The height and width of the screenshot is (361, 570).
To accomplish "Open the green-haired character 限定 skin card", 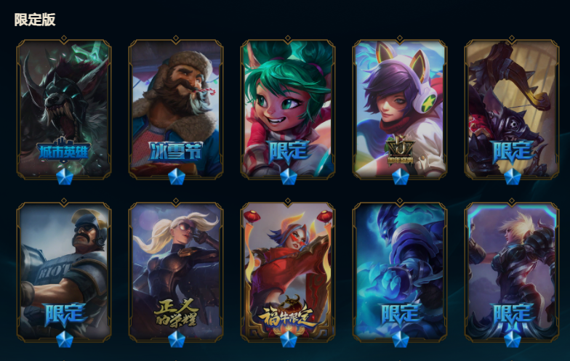I will pyautogui.click(x=288, y=109).
